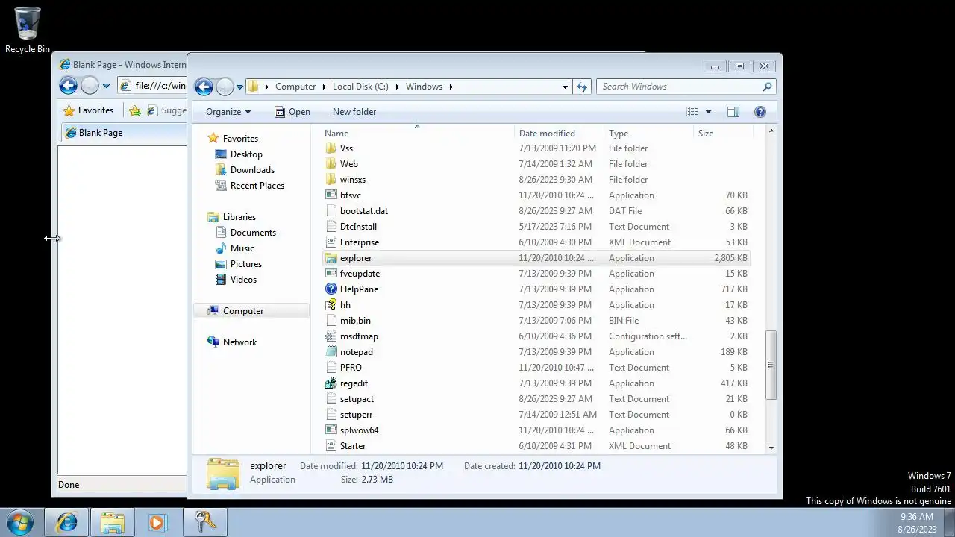Viewport: 955px width, 537px height.
Task: Open the address bar history dropdown
Action: pos(565,87)
